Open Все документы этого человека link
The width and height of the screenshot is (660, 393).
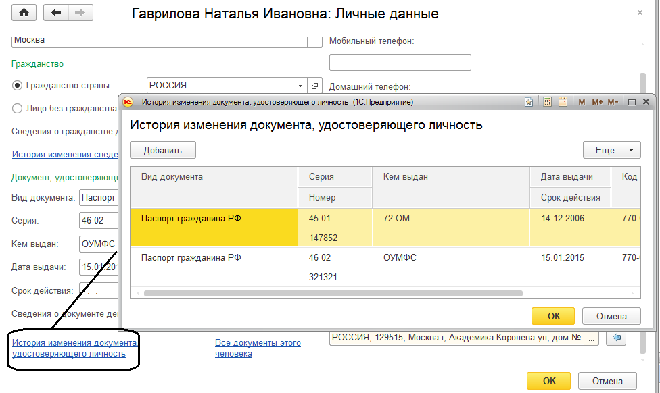258,348
